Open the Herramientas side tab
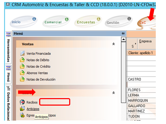Viewport: 166px width, 124px height. pyautogui.click(x=9, y=47)
